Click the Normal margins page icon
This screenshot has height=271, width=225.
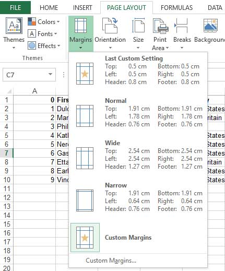[85, 116]
